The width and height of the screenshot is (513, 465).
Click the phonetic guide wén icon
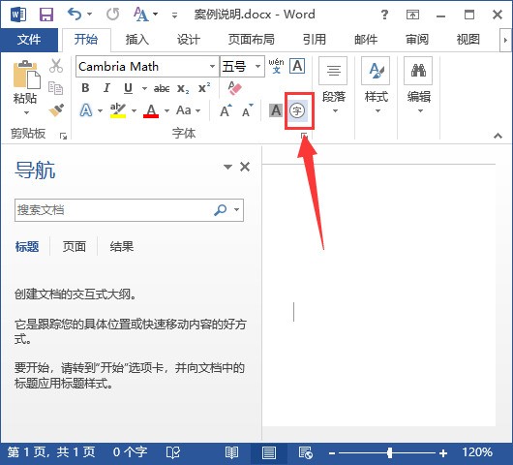tap(276, 66)
